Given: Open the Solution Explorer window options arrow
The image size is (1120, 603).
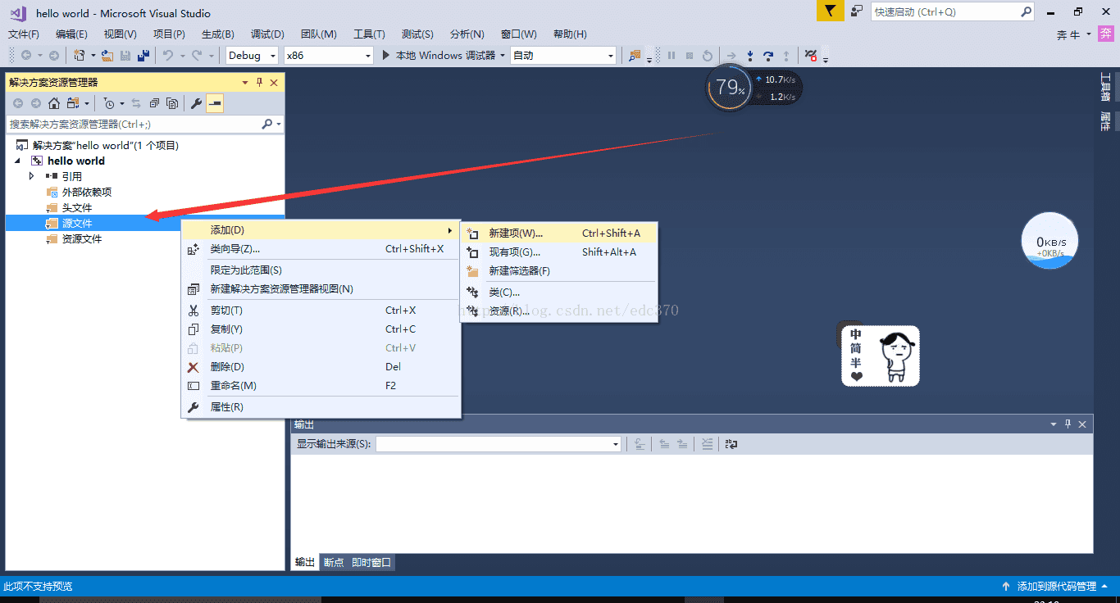Looking at the screenshot, I should pos(245,83).
